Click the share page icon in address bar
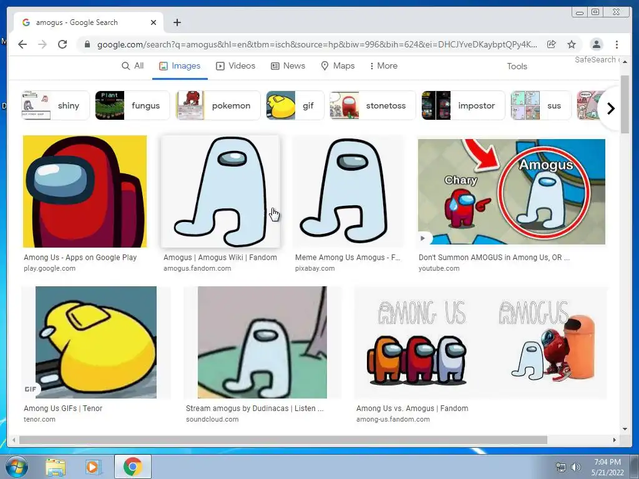639x479 pixels. coord(552,44)
